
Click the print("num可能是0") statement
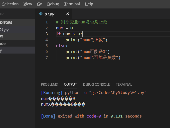point(88,52)
